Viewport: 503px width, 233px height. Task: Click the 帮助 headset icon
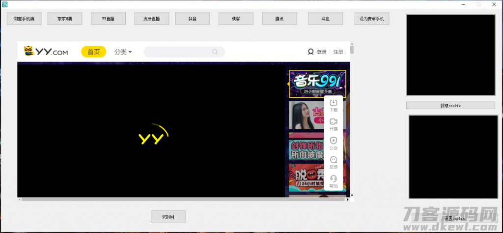334,178
